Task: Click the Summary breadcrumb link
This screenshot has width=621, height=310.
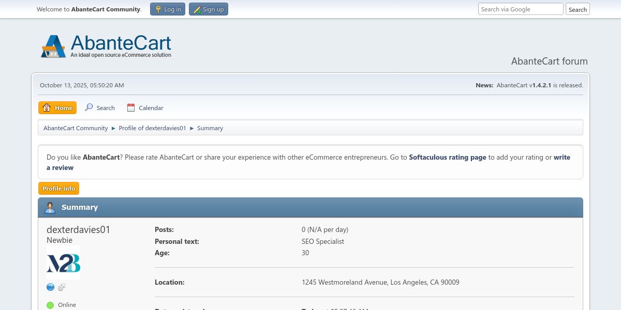Action: [210, 128]
